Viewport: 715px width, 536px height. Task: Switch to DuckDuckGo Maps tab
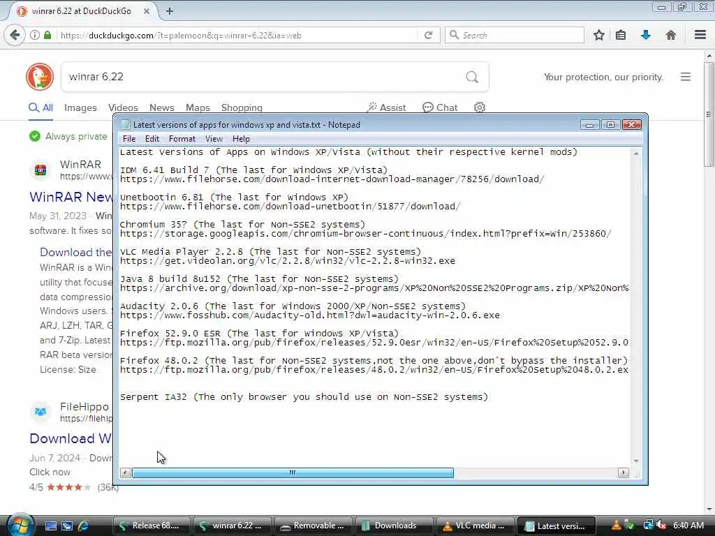pos(198,108)
